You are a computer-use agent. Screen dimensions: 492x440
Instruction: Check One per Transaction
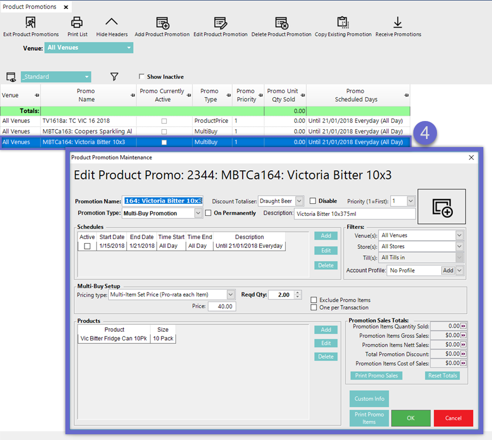click(314, 307)
